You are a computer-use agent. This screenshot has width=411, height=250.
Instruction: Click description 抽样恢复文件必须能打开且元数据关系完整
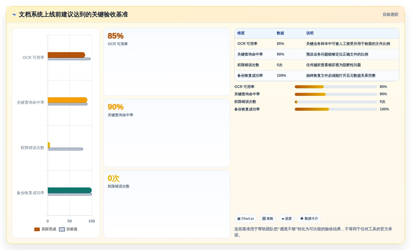pos(341,76)
